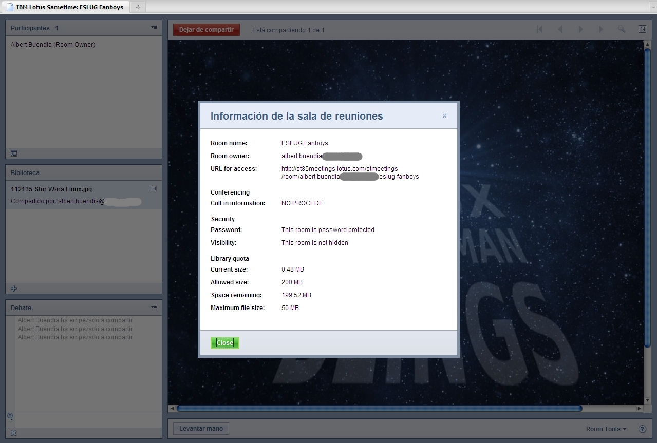Screen dimensions: 657x443
Task: Click the share icon beside Star Wars Linux.jpg
Action: 153,189
